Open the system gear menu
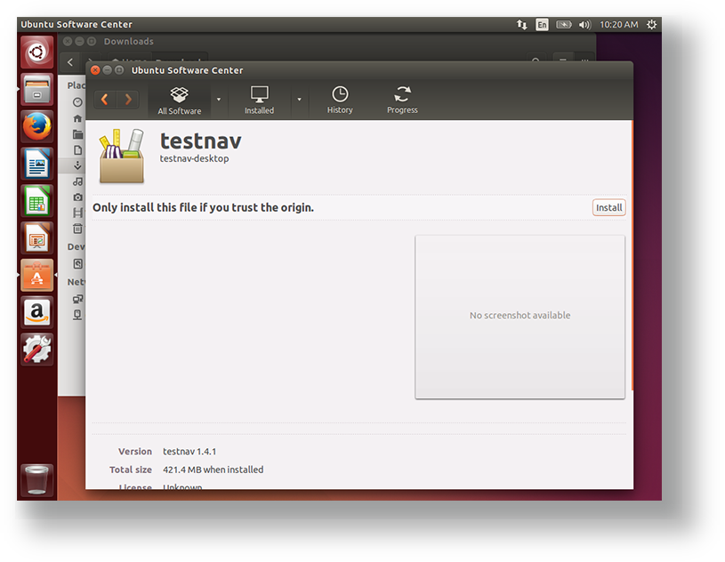725x562 pixels. (651, 25)
